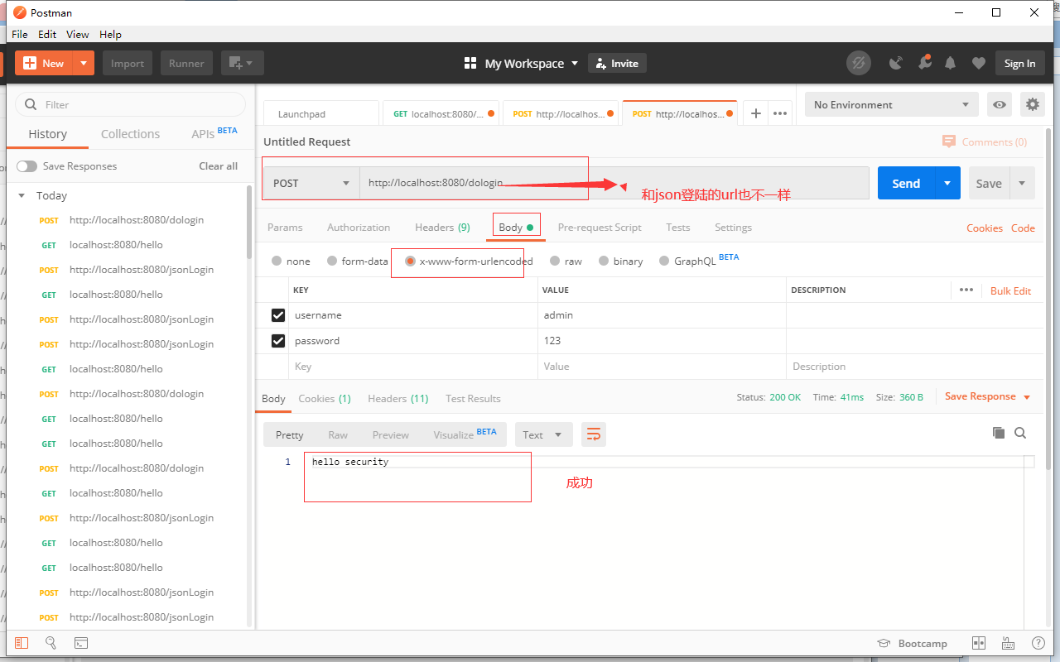Select the x-www-form-urlencoded body type
The height and width of the screenshot is (662, 1060).
(x=411, y=261)
